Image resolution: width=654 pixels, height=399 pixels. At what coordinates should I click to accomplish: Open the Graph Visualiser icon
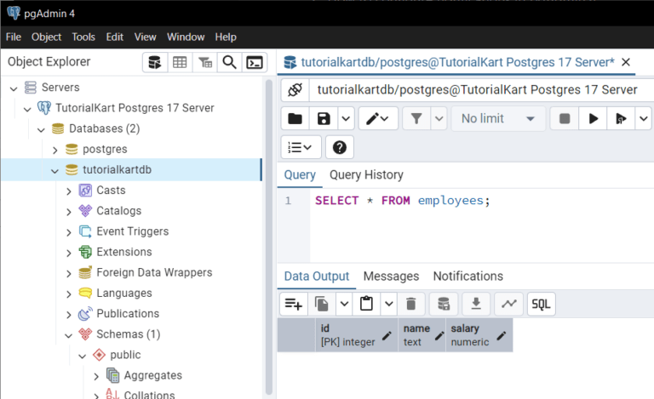point(509,304)
